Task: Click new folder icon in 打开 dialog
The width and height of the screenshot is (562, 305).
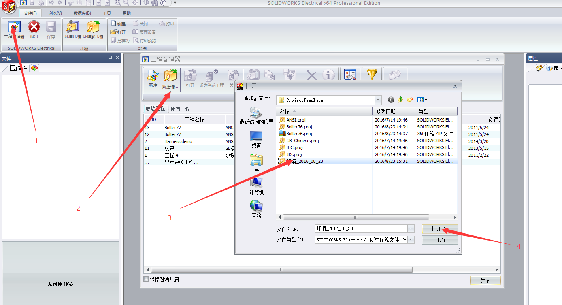Action: (410, 100)
